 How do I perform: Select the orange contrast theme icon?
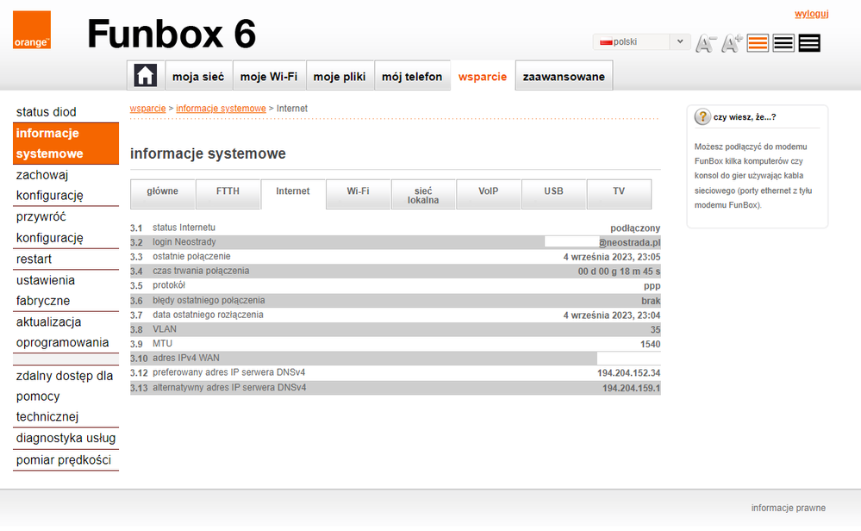click(758, 43)
